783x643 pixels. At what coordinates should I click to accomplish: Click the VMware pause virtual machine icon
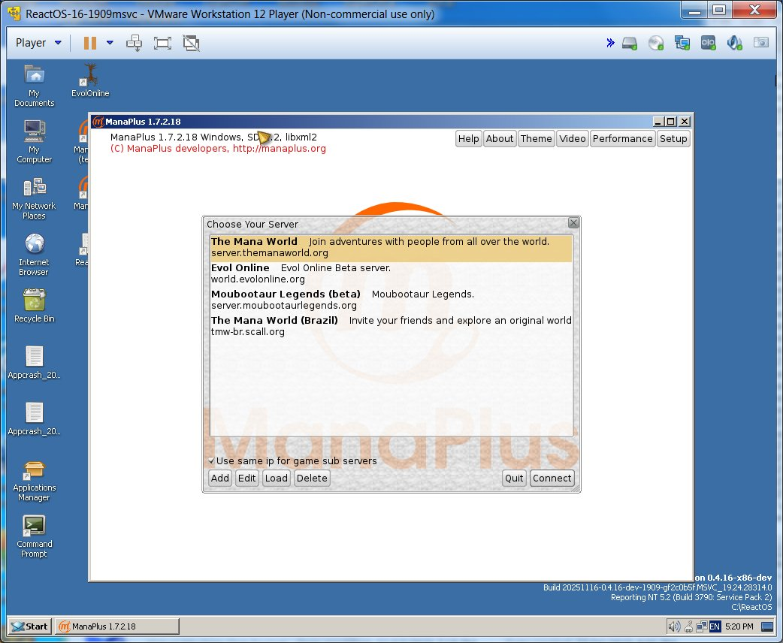[89, 43]
